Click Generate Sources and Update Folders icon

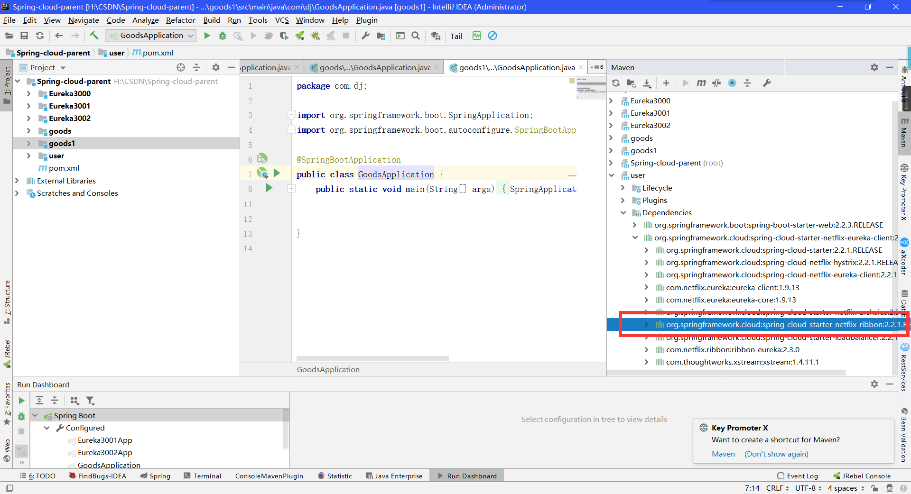tap(631, 83)
